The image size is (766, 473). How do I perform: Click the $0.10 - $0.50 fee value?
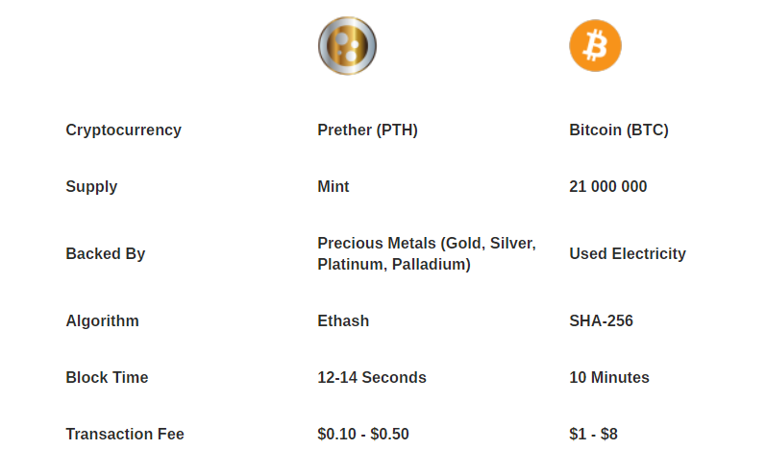[363, 434]
